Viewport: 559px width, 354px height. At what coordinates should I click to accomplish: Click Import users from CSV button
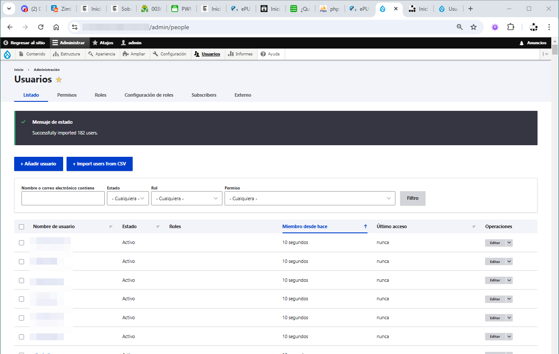point(100,164)
